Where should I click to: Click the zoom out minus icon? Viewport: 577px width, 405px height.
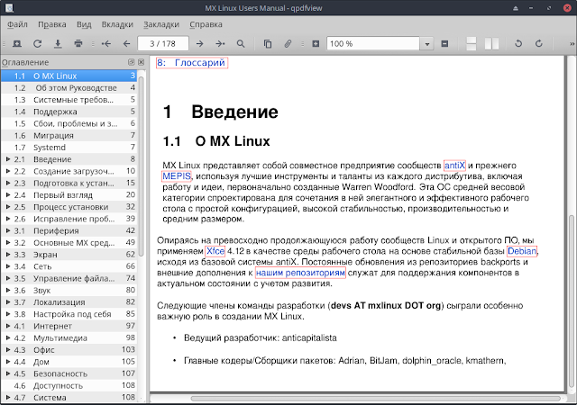tap(444, 44)
